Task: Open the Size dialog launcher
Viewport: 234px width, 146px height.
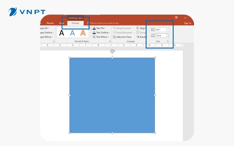Action: click(x=168, y=42)
